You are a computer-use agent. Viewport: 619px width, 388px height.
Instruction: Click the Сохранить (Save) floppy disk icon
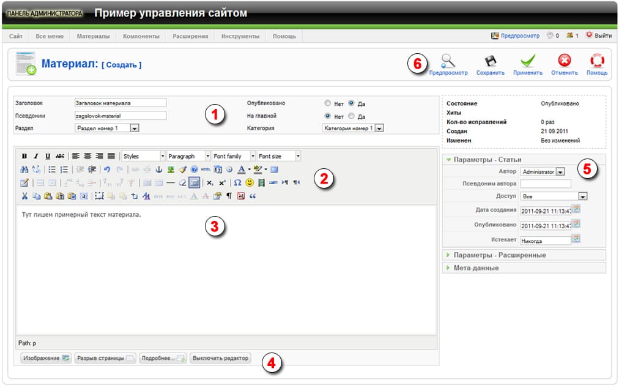490,61
